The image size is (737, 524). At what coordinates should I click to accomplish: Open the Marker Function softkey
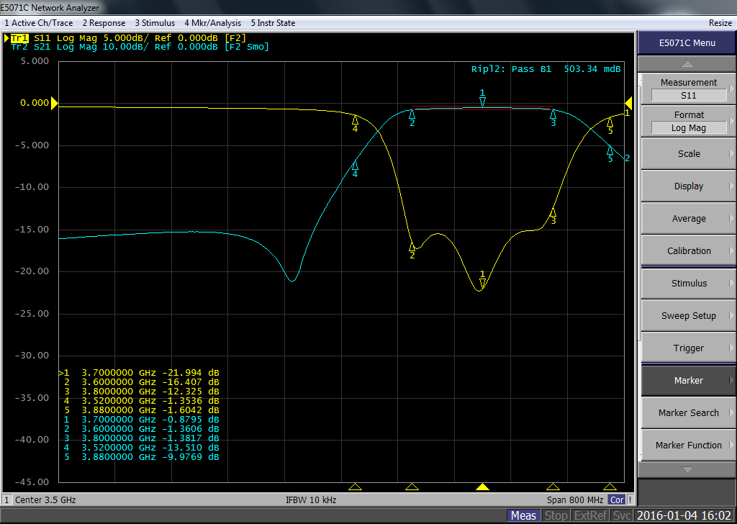click(x=688, y=445)
